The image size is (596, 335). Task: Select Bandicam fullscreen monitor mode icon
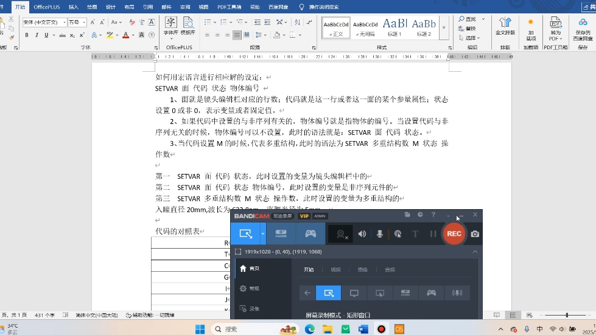(x=354, y=293)
